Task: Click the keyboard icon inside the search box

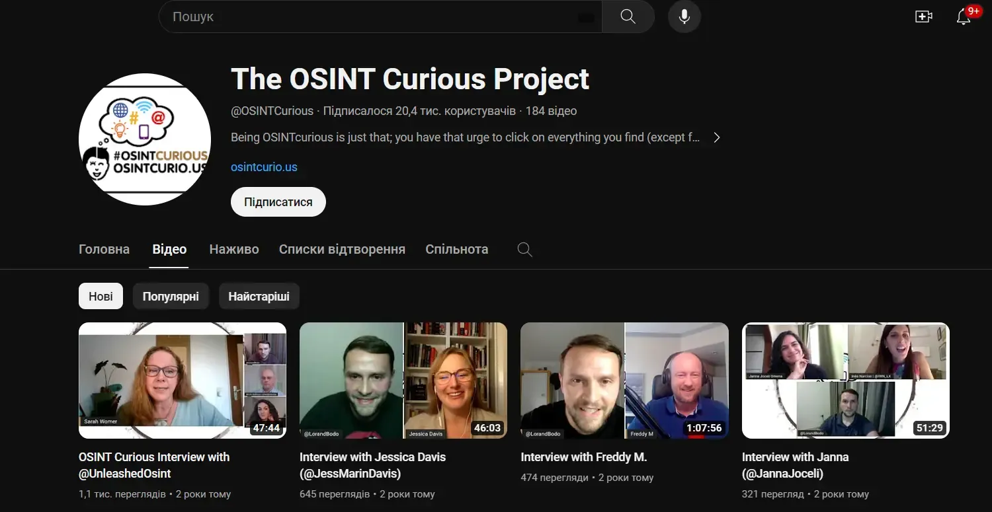Action: tap(585, 18)
